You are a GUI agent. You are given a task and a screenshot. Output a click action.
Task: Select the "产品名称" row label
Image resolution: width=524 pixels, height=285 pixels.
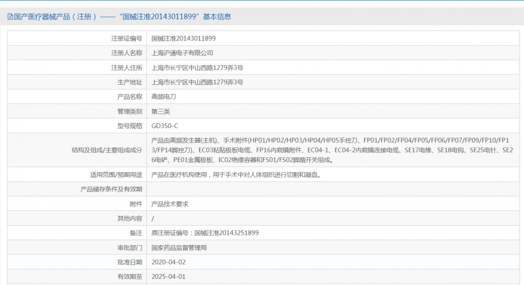(130, 97)
